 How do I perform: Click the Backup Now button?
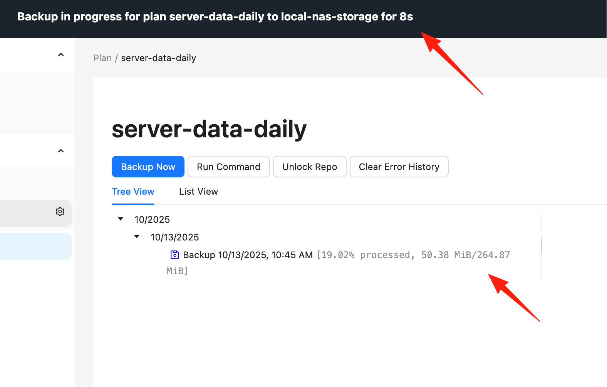click(x=148, y=167)
